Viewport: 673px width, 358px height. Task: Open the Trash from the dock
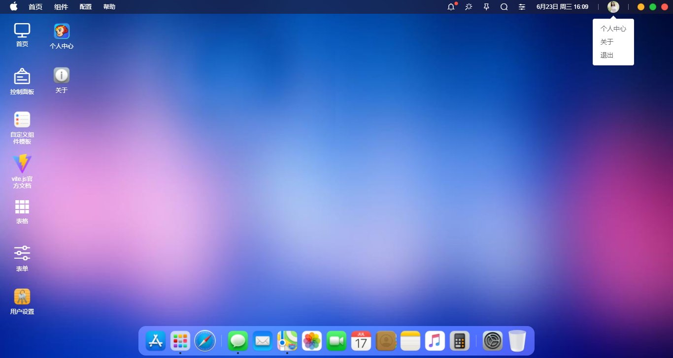pos(516,340)
